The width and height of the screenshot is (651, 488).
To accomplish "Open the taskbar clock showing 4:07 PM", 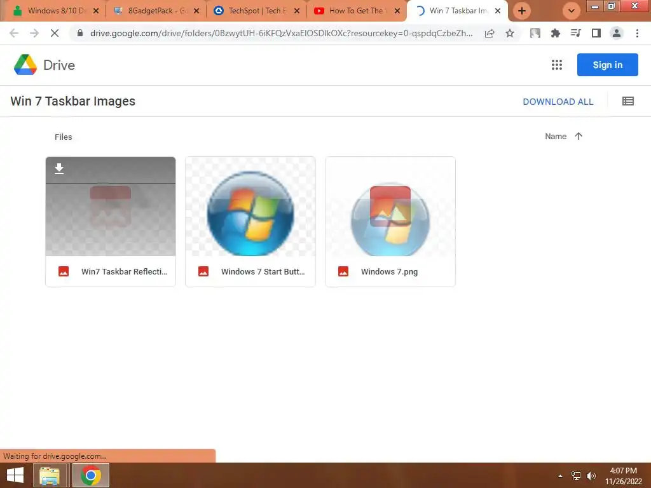I will [623, 476].
